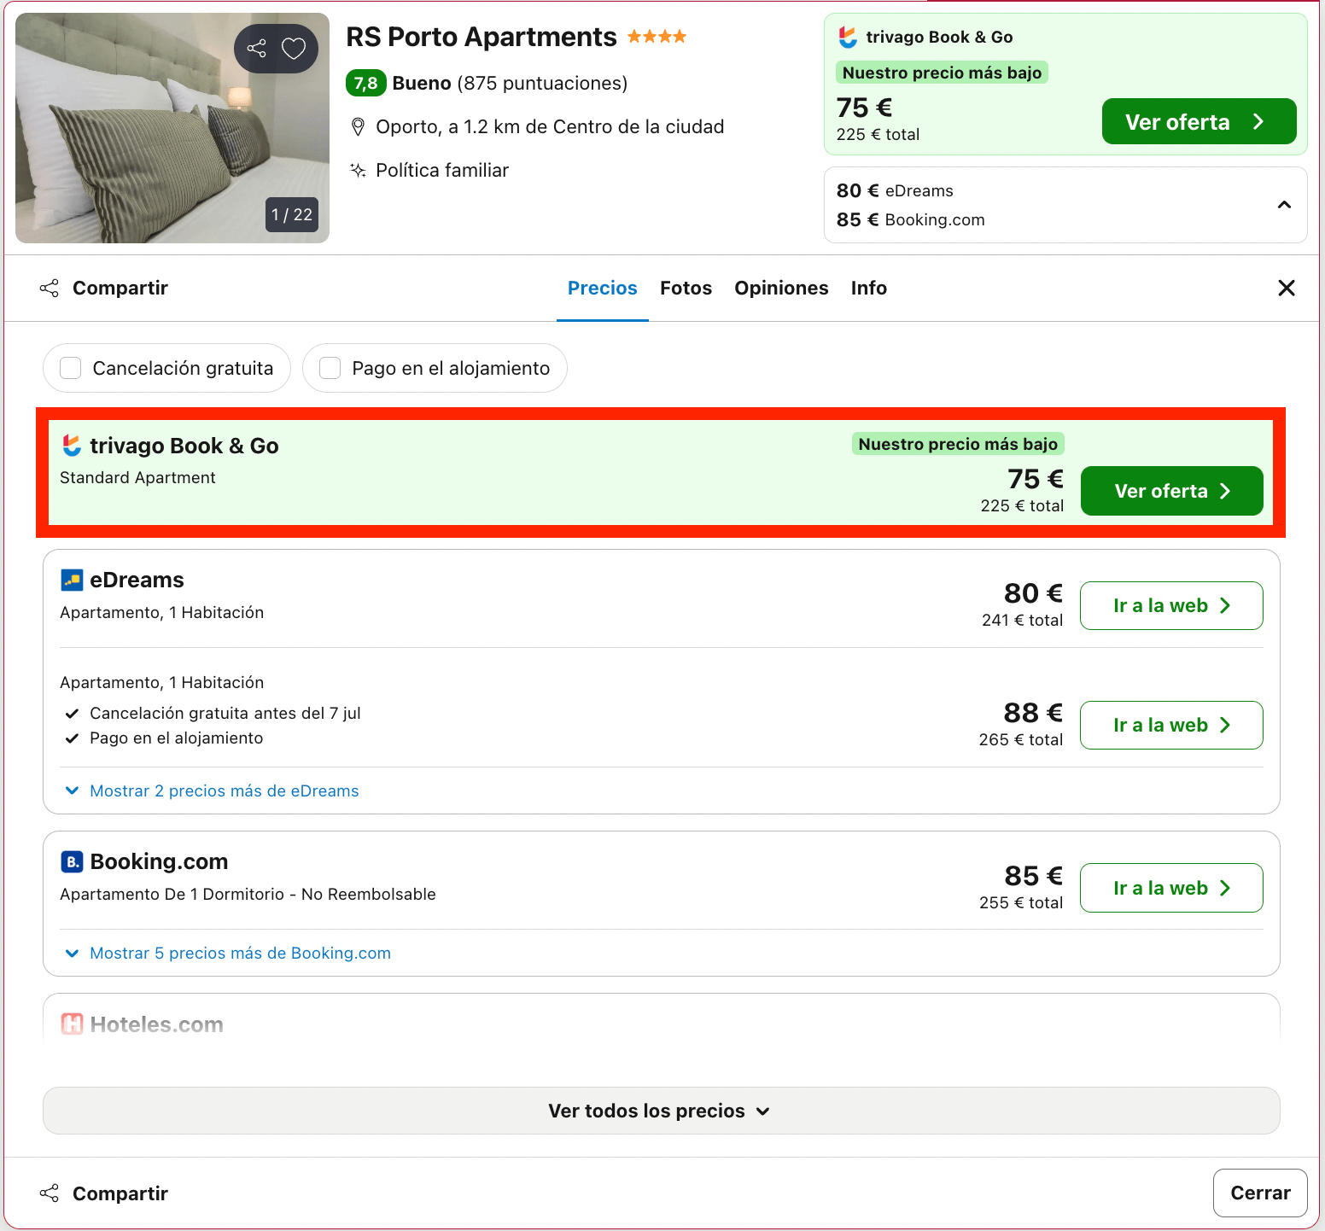The height and width of the screenshot is (1231, 1325).
Task: Click the Standard Apartment label
Action: [137, 477]
